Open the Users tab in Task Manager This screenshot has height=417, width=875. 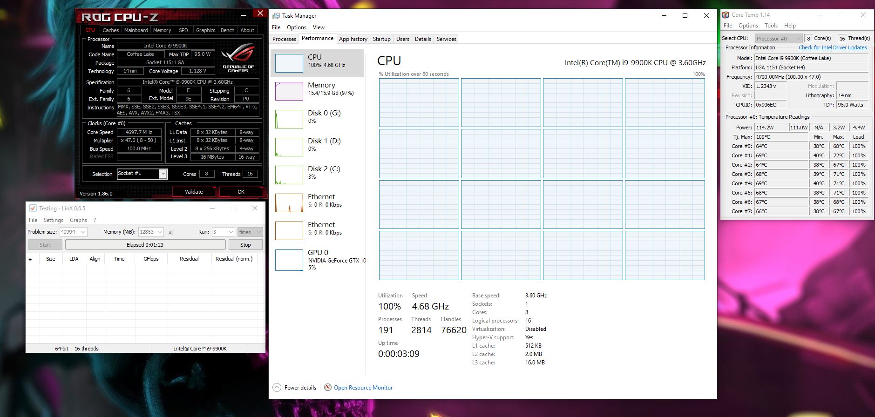(x=403, y=39)
